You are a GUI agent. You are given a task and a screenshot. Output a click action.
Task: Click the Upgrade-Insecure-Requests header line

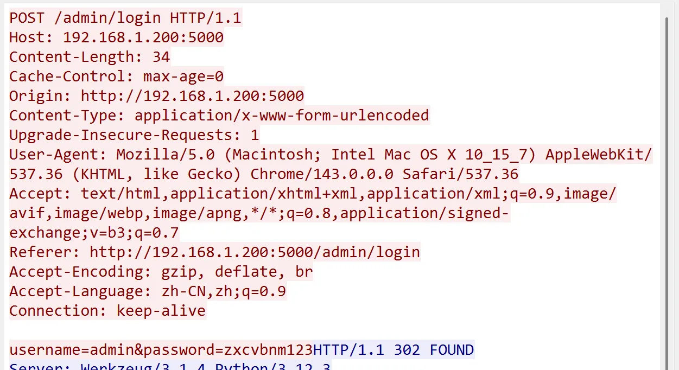pyautogui.click(x=134, y=135)
